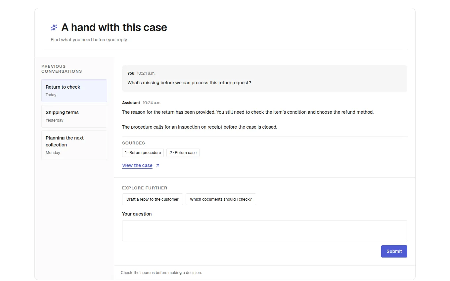The image size is (450, 281).
Task: Click the Submit button
Action: pos(394,251)
